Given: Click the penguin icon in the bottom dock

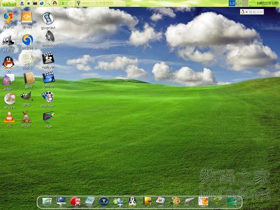Looking at the screenshot, I should pyautogui.click(x=132, y=201).
